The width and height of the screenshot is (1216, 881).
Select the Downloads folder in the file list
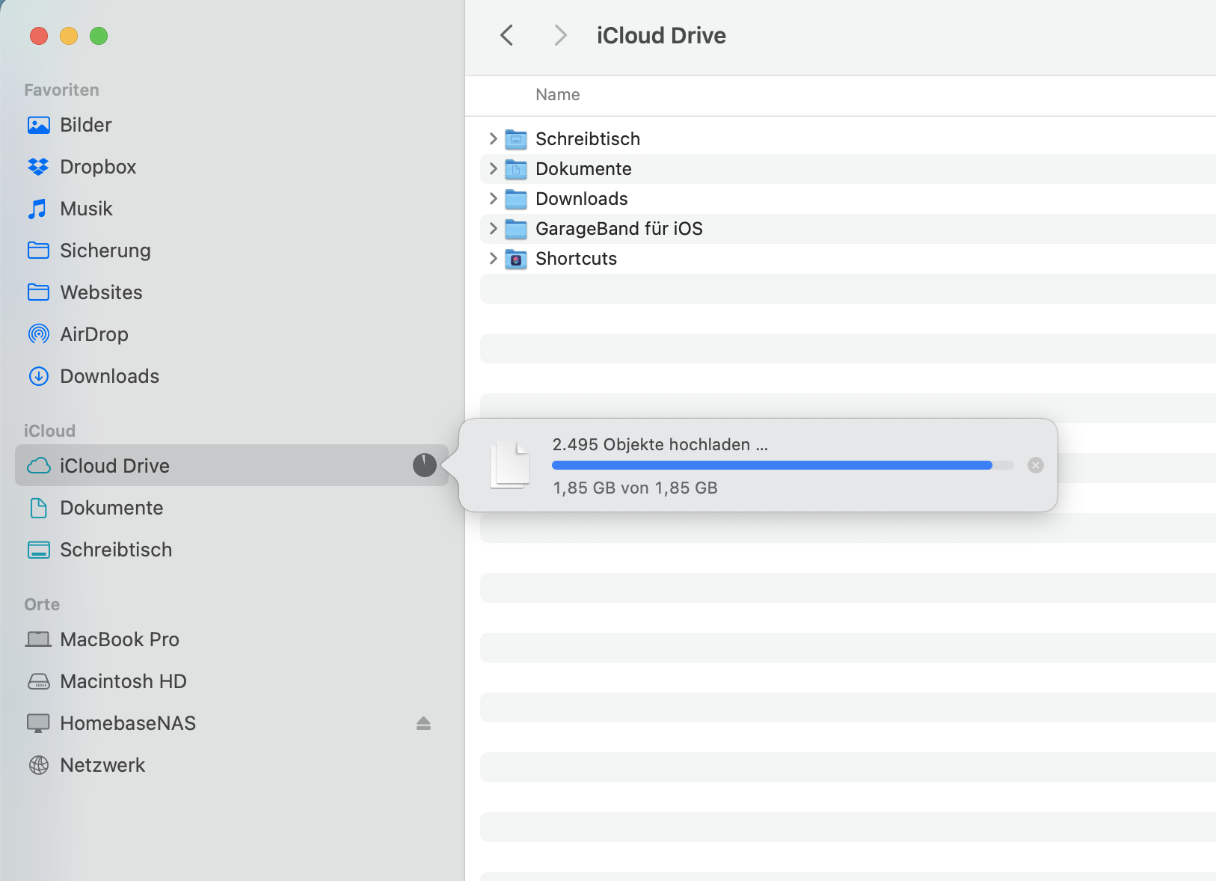581,199
